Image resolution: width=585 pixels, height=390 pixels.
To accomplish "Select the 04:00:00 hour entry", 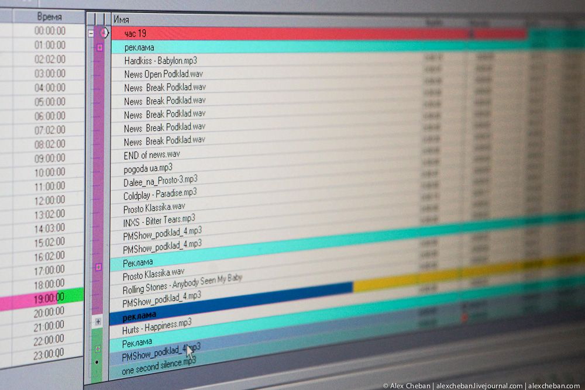I will (x=50, y=87).
